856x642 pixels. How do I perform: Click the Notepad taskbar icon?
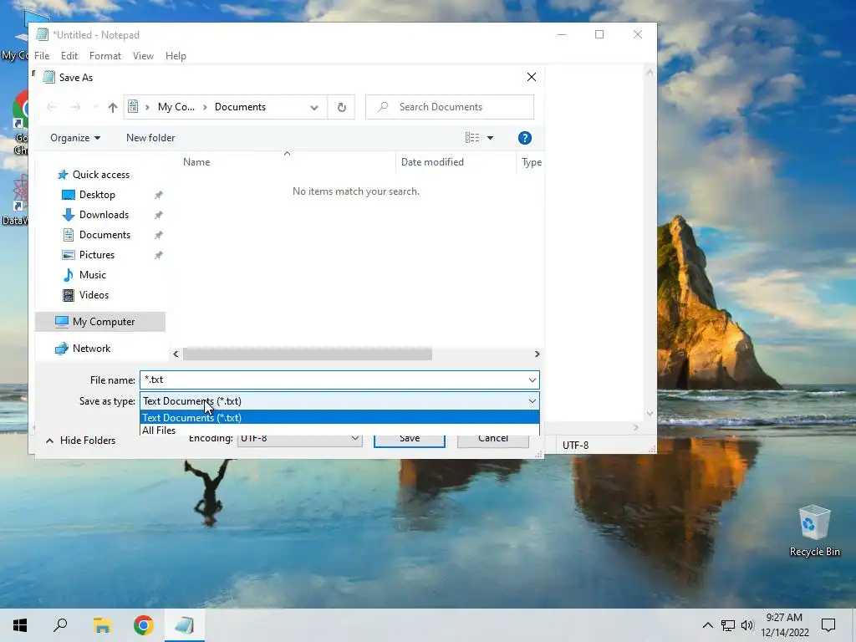(185, 625)
